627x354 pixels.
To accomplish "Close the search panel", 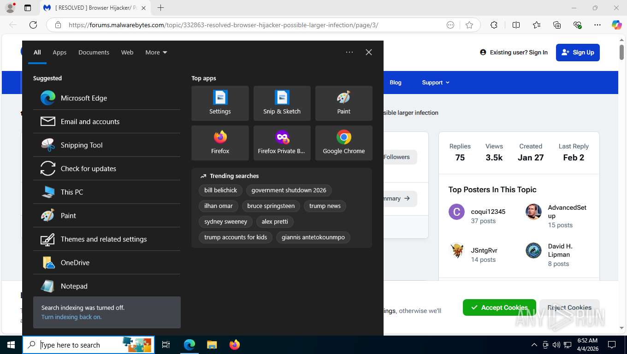I will pos(369,52).
